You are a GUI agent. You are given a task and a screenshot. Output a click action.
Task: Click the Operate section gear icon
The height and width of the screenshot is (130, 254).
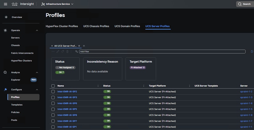click(x=5, y=30)
